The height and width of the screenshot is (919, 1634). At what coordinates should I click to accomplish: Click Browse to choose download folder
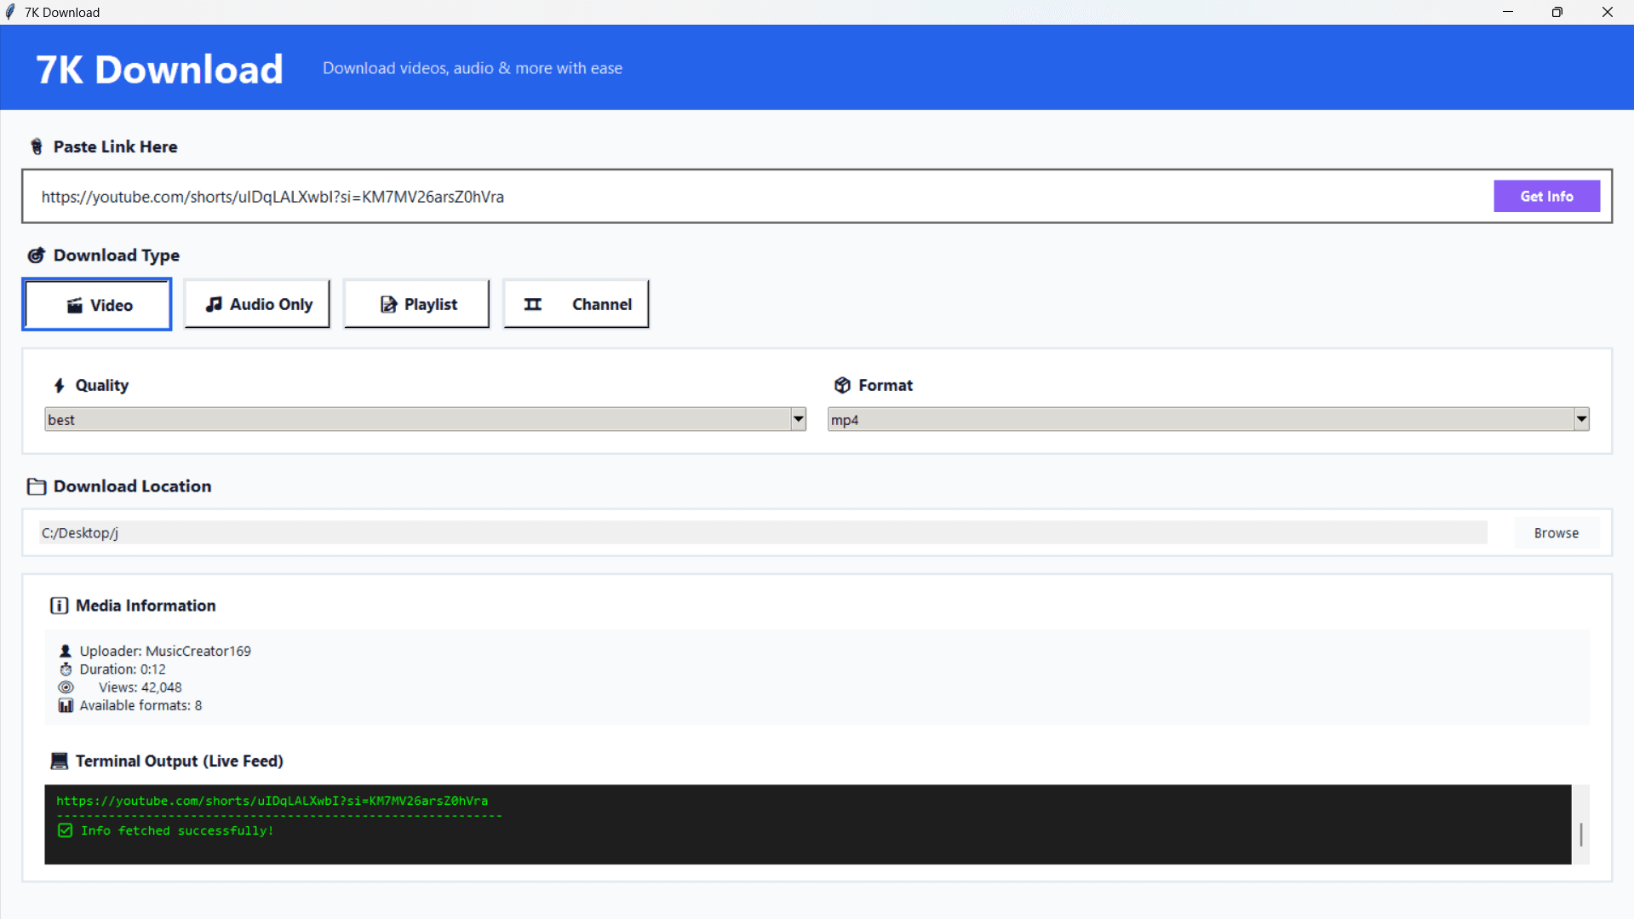coord(1556,533)
